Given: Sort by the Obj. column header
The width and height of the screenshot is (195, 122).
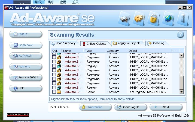Looking at the screenshot, I should [56, 51].
